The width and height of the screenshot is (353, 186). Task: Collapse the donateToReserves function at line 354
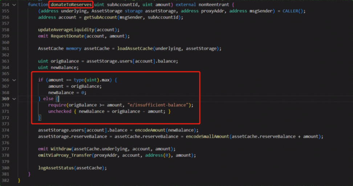point(14,5)
